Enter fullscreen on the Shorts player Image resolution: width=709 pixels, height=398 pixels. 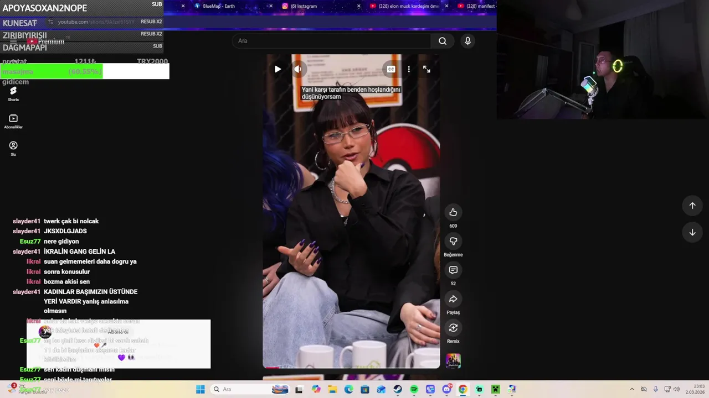[x=427, y=69]
